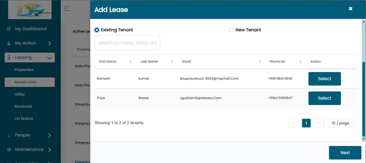Sort by Phone No column arrows
The image size is (366, 163).
tap(301, 61)
